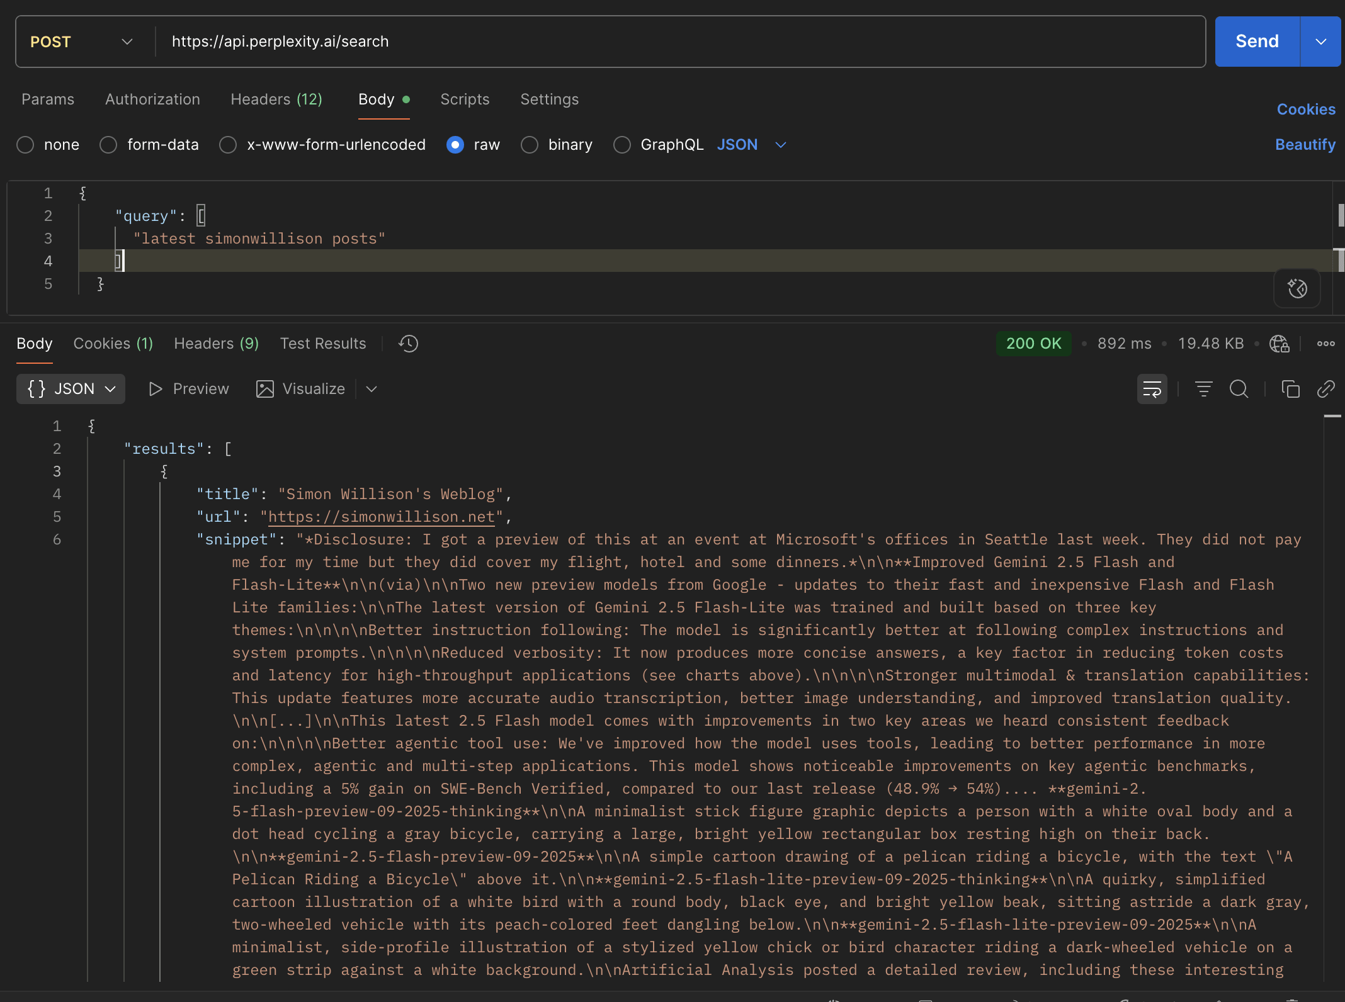Click Beautify to format JSON

[1305, 145]
